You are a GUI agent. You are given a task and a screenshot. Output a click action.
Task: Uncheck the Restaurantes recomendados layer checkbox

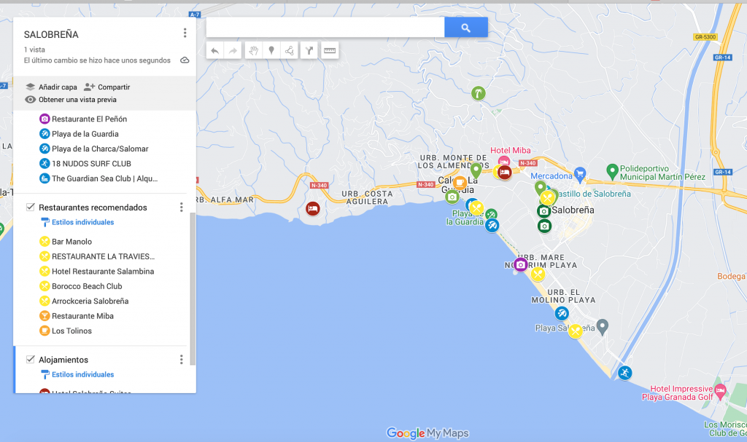31,208
